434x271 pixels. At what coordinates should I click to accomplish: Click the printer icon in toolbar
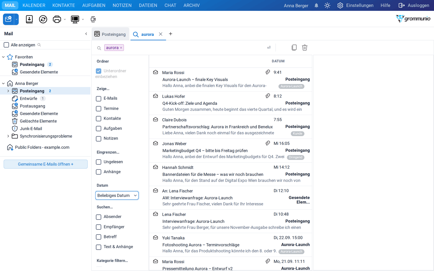[x=57, y=19]
